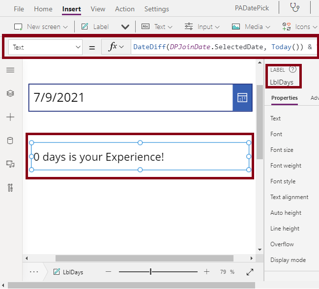
Task: Click the Media picture icon in ribbon
Action: [236, 27]
